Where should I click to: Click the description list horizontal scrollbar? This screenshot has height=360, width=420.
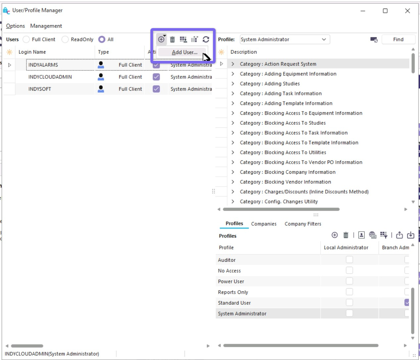(281, 209)
